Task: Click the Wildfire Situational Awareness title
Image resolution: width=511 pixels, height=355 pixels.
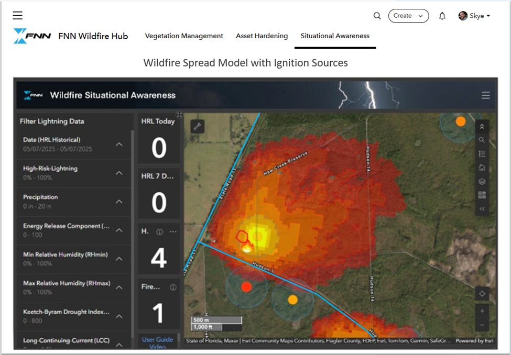Action: coord(113,95)
